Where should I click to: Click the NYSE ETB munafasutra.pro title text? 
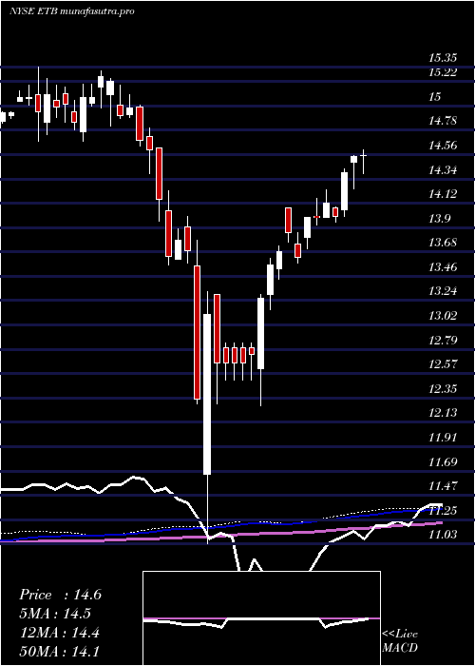(71, 11)
